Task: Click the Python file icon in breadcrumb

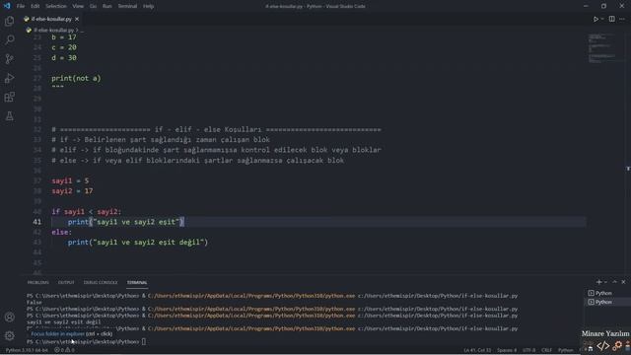Action: (x=29, y=31)
